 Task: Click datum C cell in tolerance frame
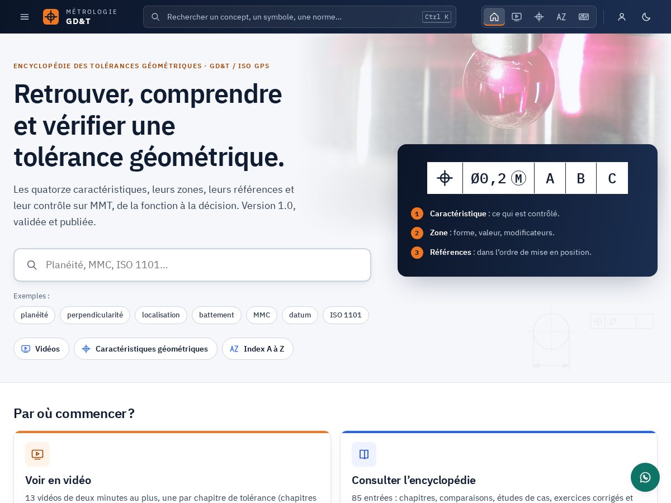tap(612, 178)
